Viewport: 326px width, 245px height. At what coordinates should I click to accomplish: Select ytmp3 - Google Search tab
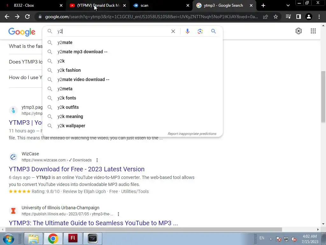tap(224, 5)
